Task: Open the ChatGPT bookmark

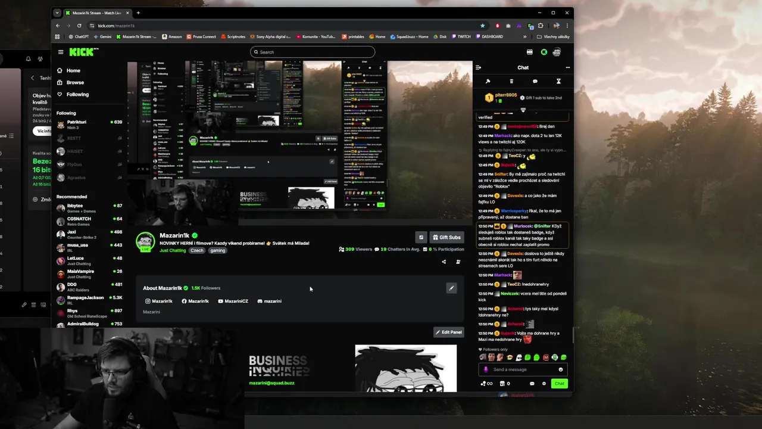Action: tap(79, 36)
